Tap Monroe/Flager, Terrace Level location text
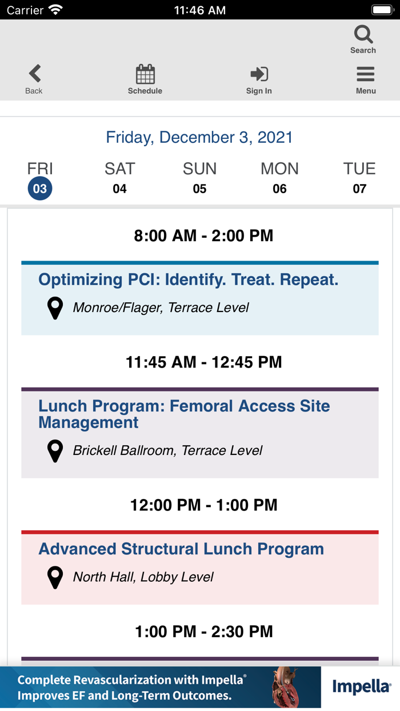The height and width of the screenshot is (711, 400). tap(161, 308)
